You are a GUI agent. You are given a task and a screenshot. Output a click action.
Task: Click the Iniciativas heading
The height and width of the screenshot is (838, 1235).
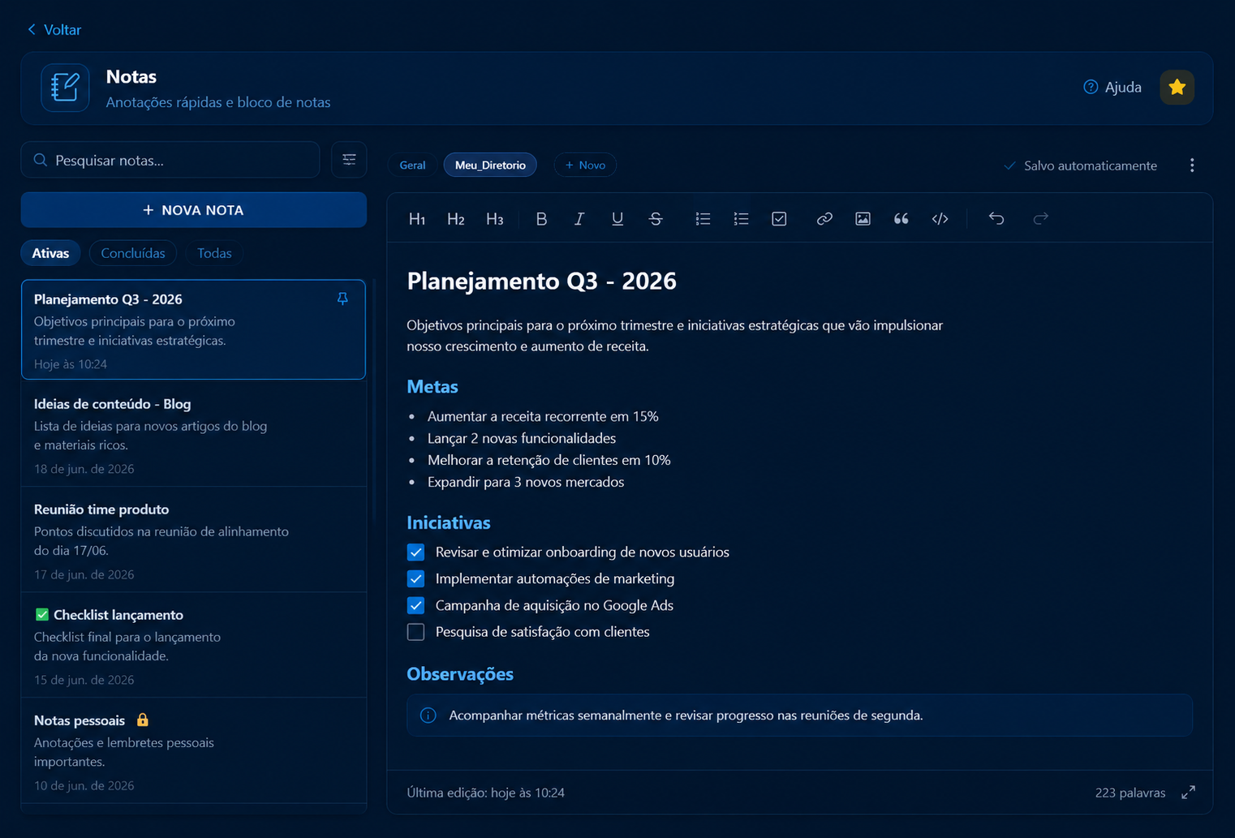(449, 523)
